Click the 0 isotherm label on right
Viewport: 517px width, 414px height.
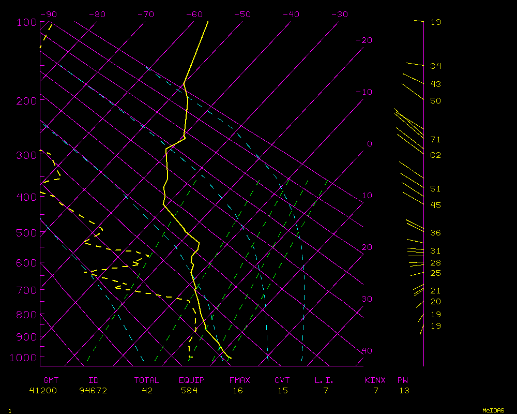[x=369, y=144]
